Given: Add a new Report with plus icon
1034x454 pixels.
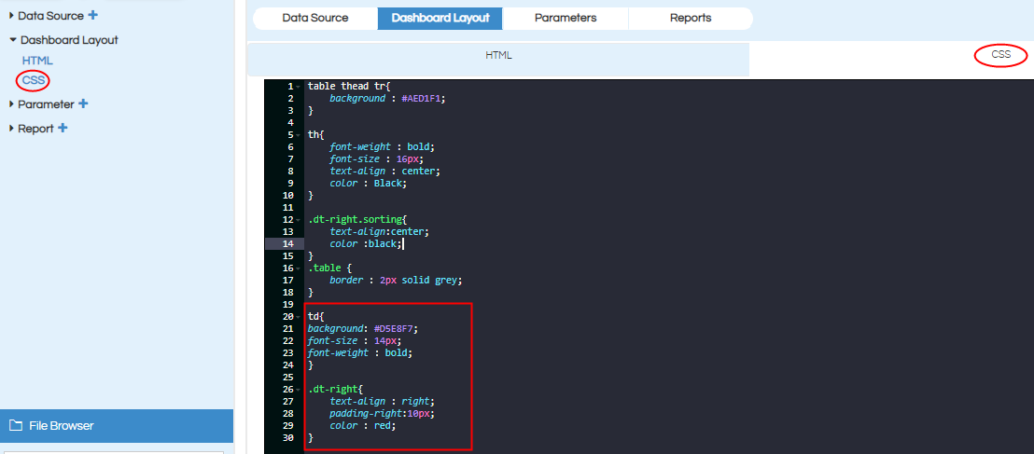Looking at the screenshot, I should pos(63,128).
